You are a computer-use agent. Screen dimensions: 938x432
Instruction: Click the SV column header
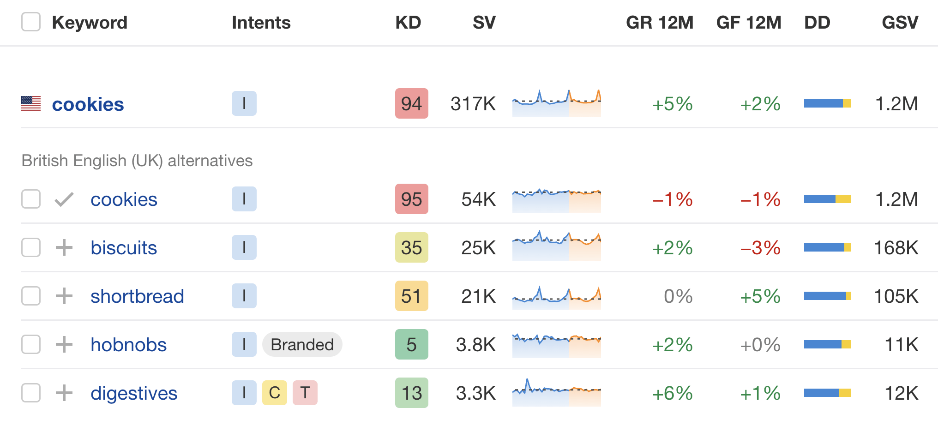[484, 23]
